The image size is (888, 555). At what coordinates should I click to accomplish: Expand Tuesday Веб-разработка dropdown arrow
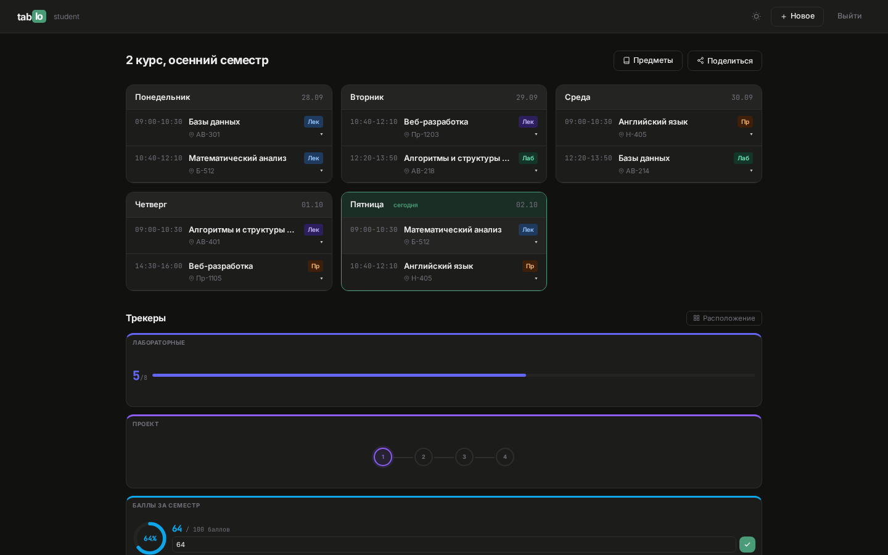coord(536,134)
